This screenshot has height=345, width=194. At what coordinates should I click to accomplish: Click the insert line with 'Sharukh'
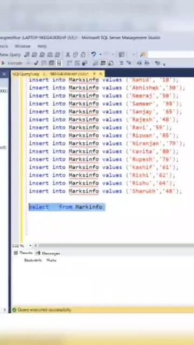pos(106,191)
